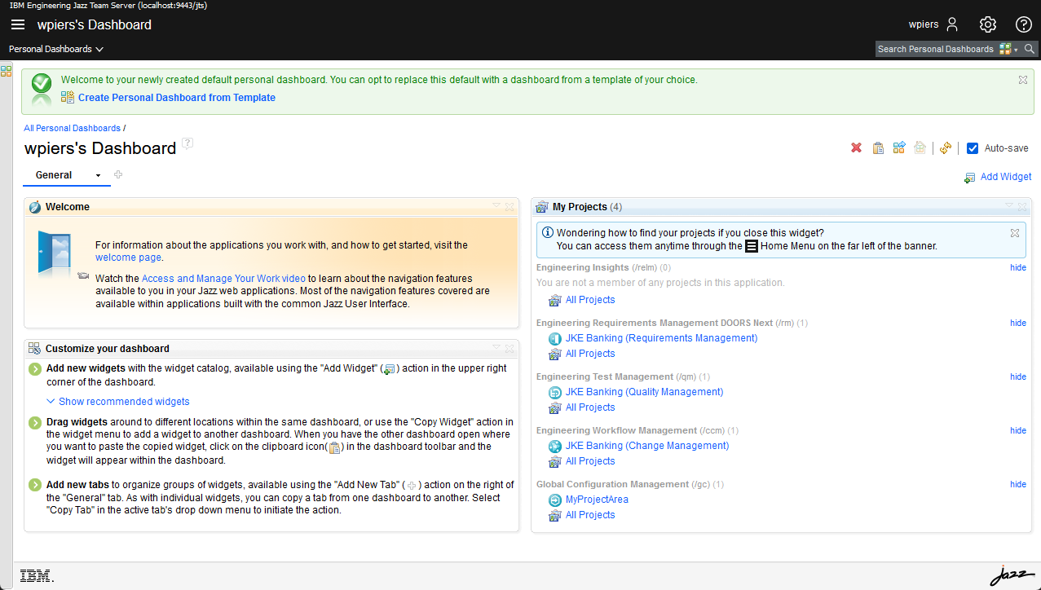This screenshot has height=590, width=1041.
Task: Open the help question mark menu
Action: pyautogui.click(x=1024, y=24)
